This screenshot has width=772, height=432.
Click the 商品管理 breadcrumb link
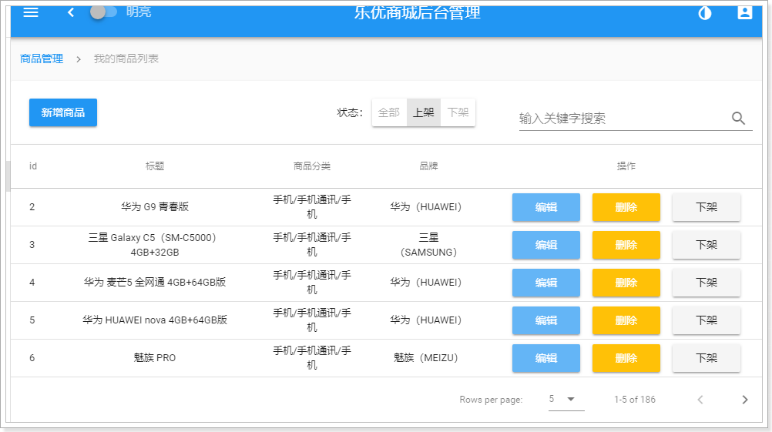42,59
